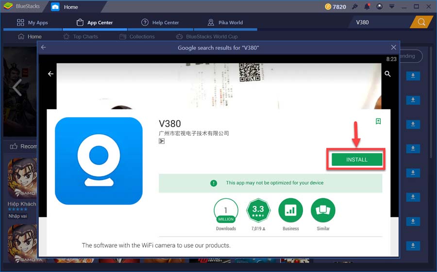Open the Help Center tab
The width and height of the screenshot is (437, 272).
pyautogui.click(x=160, y=23)
